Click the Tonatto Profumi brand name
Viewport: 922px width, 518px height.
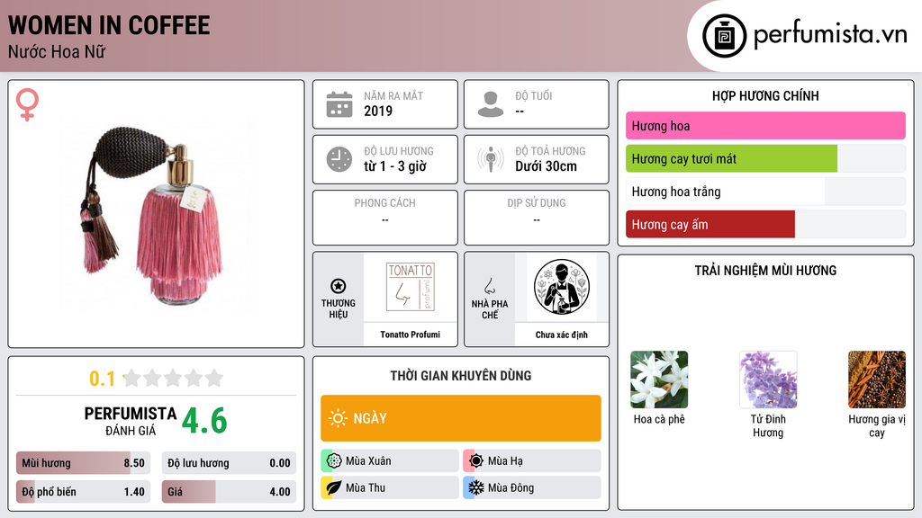(410, 335)
